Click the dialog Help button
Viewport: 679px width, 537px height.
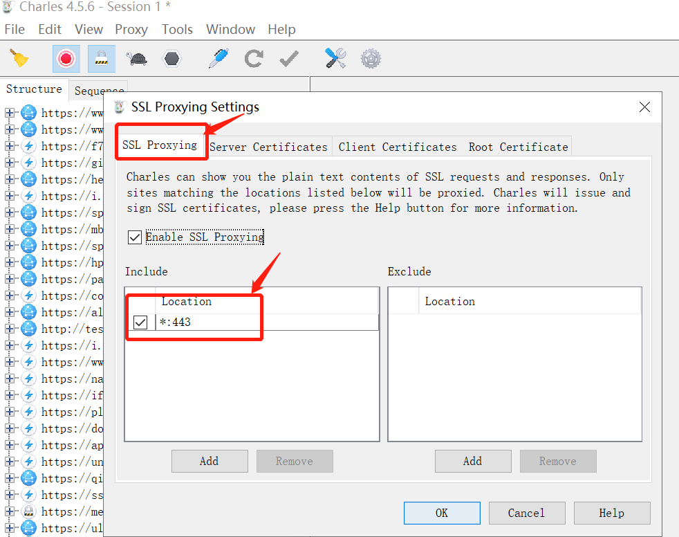(x=612, y=513)
